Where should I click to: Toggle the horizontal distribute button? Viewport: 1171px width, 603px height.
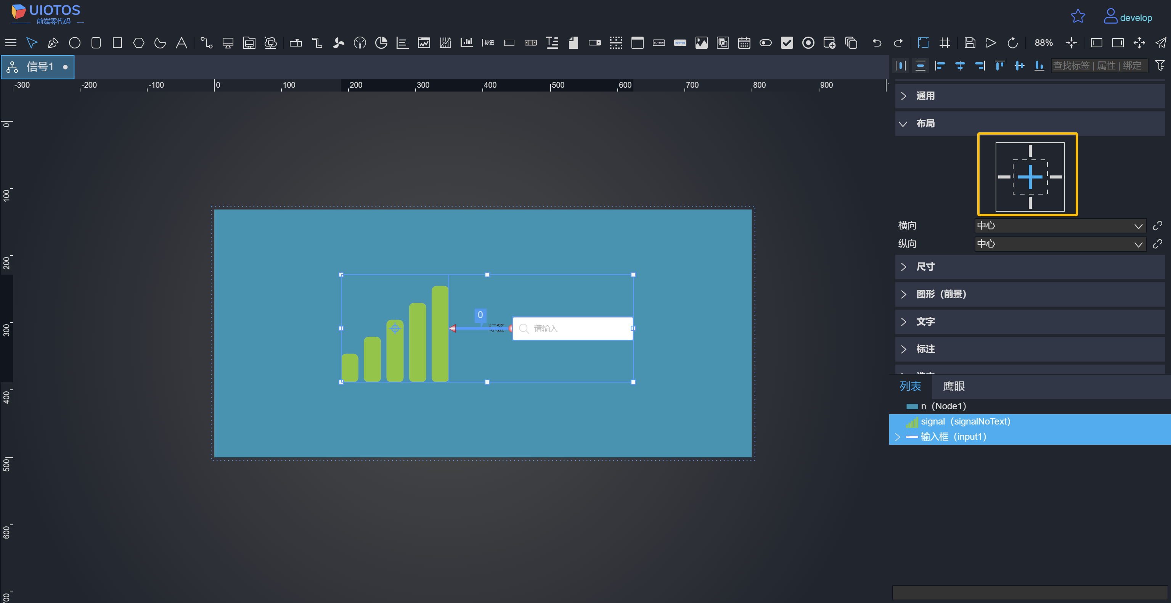point(901,66)
